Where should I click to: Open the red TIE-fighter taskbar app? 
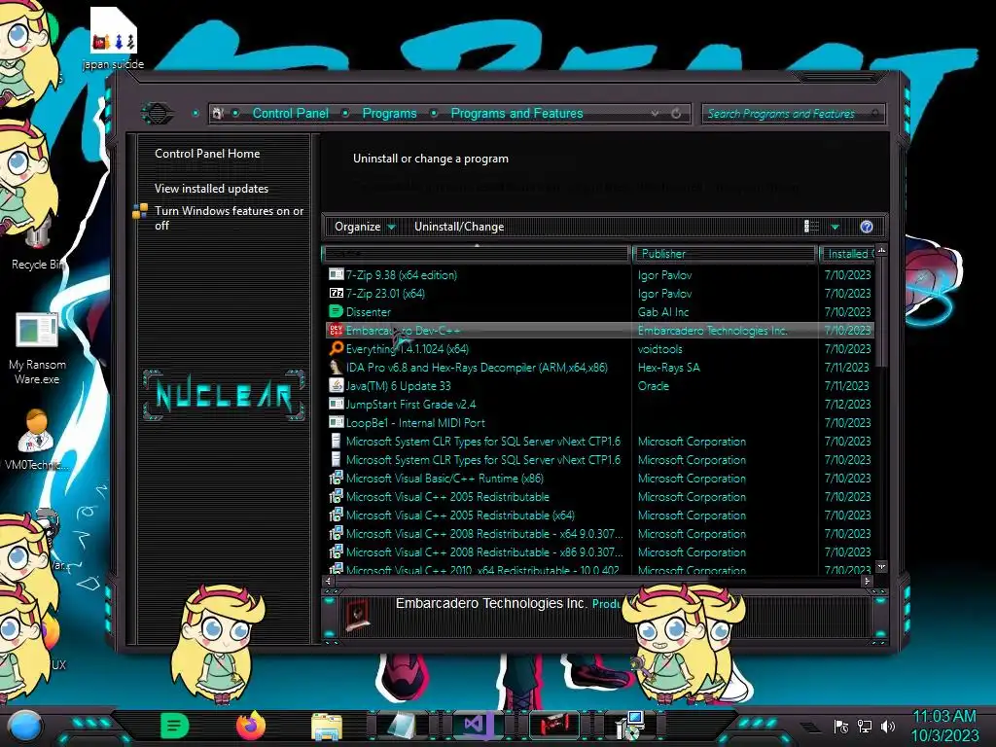pyautogui.click(x=553, y=726)
